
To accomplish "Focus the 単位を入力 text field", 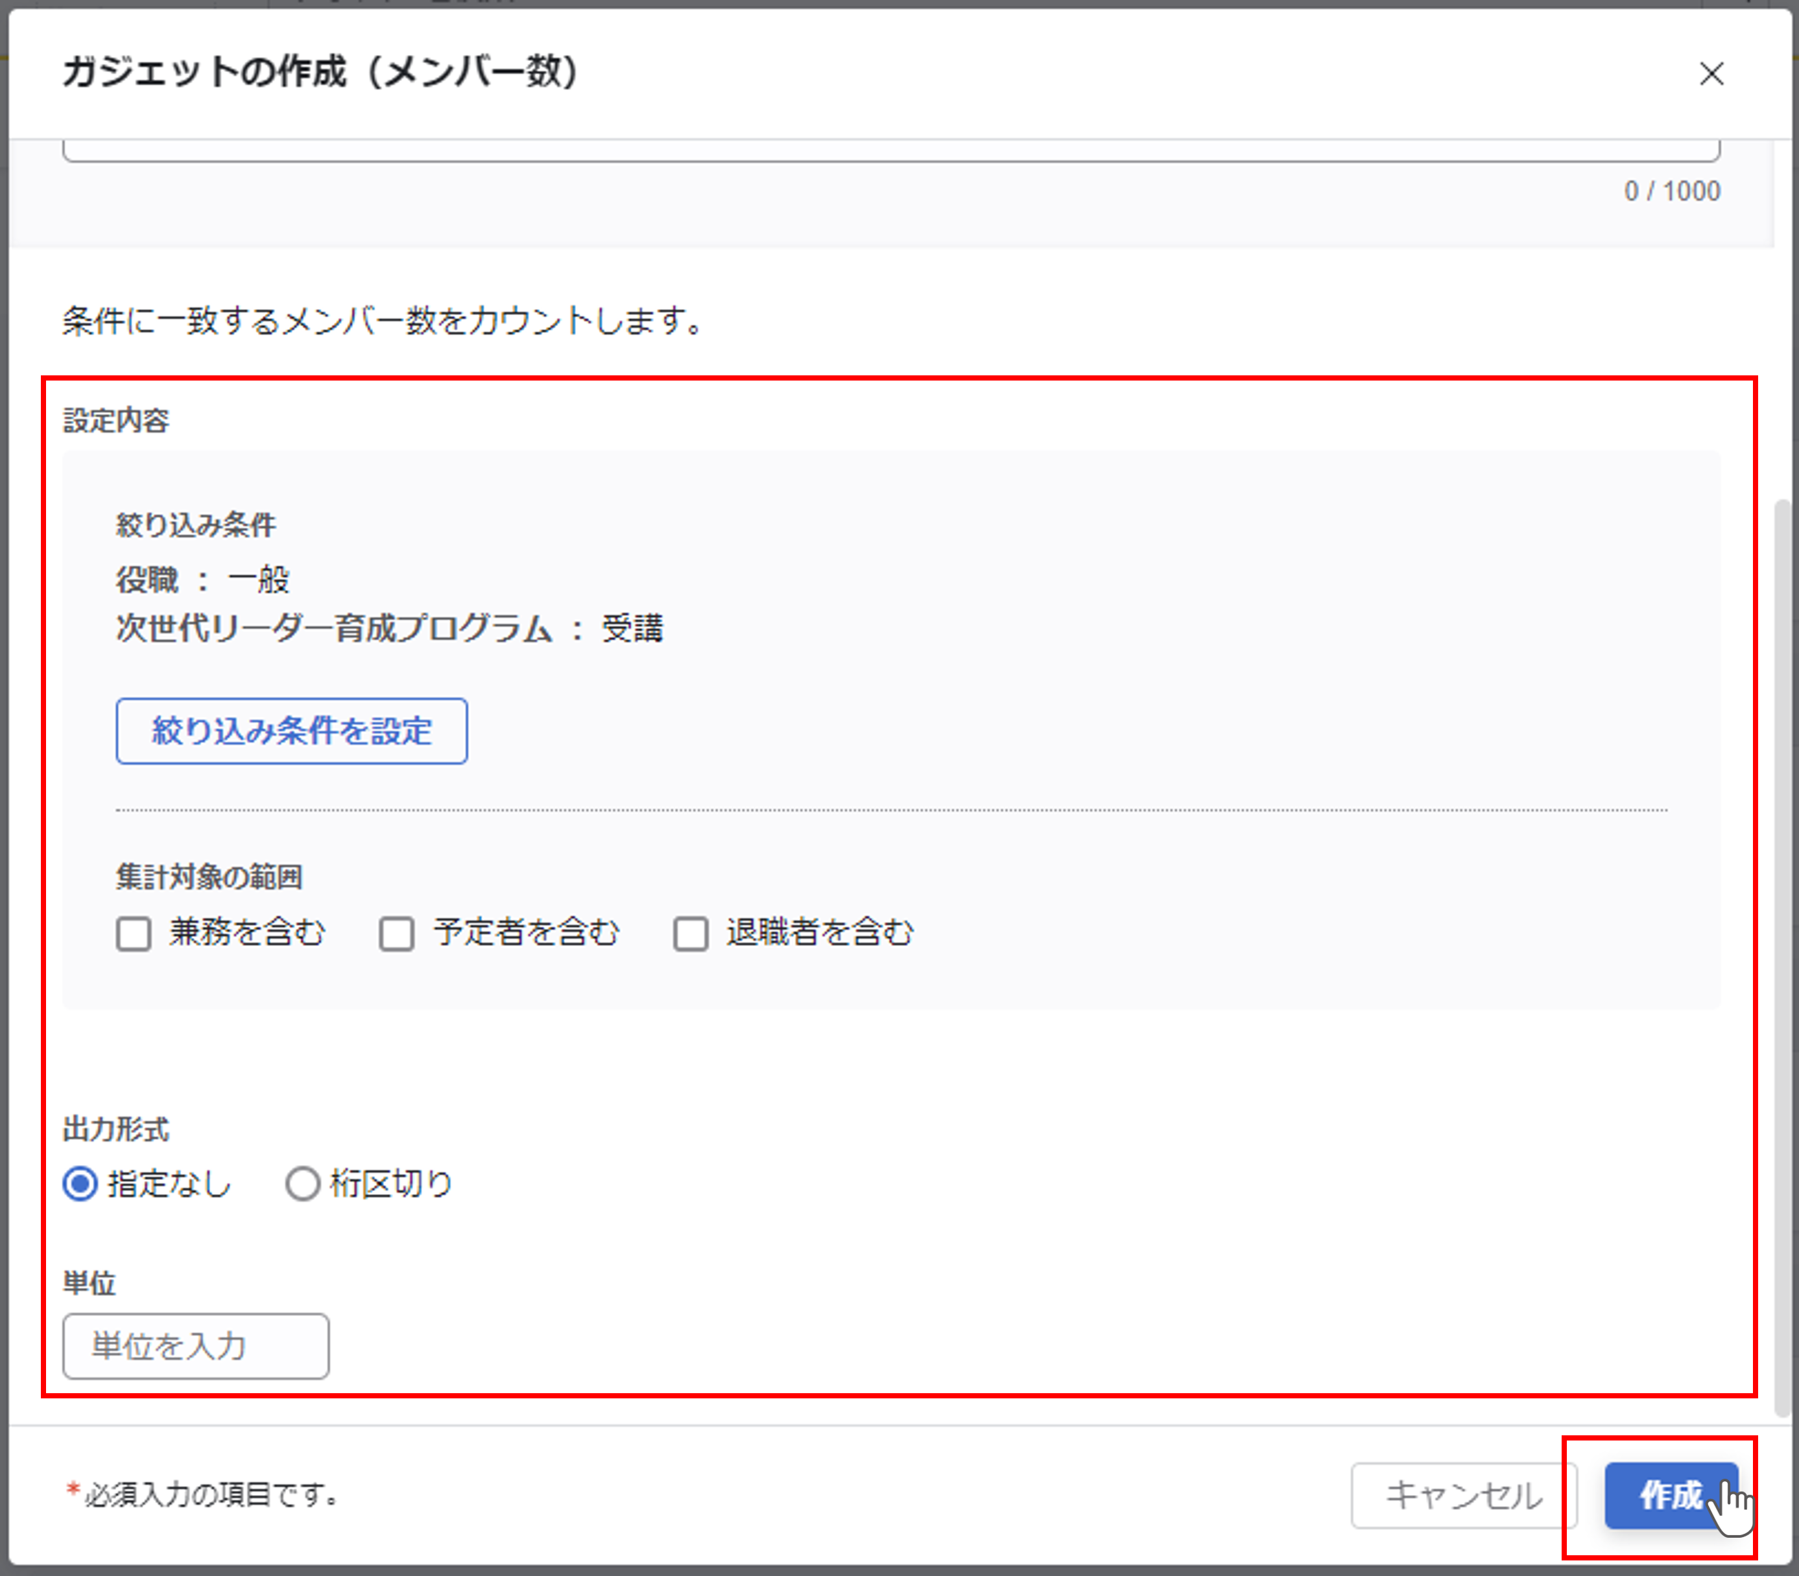I will (x=195, y=1346).
